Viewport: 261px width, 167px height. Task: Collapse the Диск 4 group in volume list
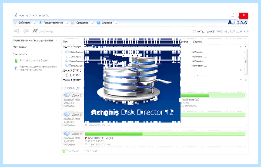click(x=241, y=80)
